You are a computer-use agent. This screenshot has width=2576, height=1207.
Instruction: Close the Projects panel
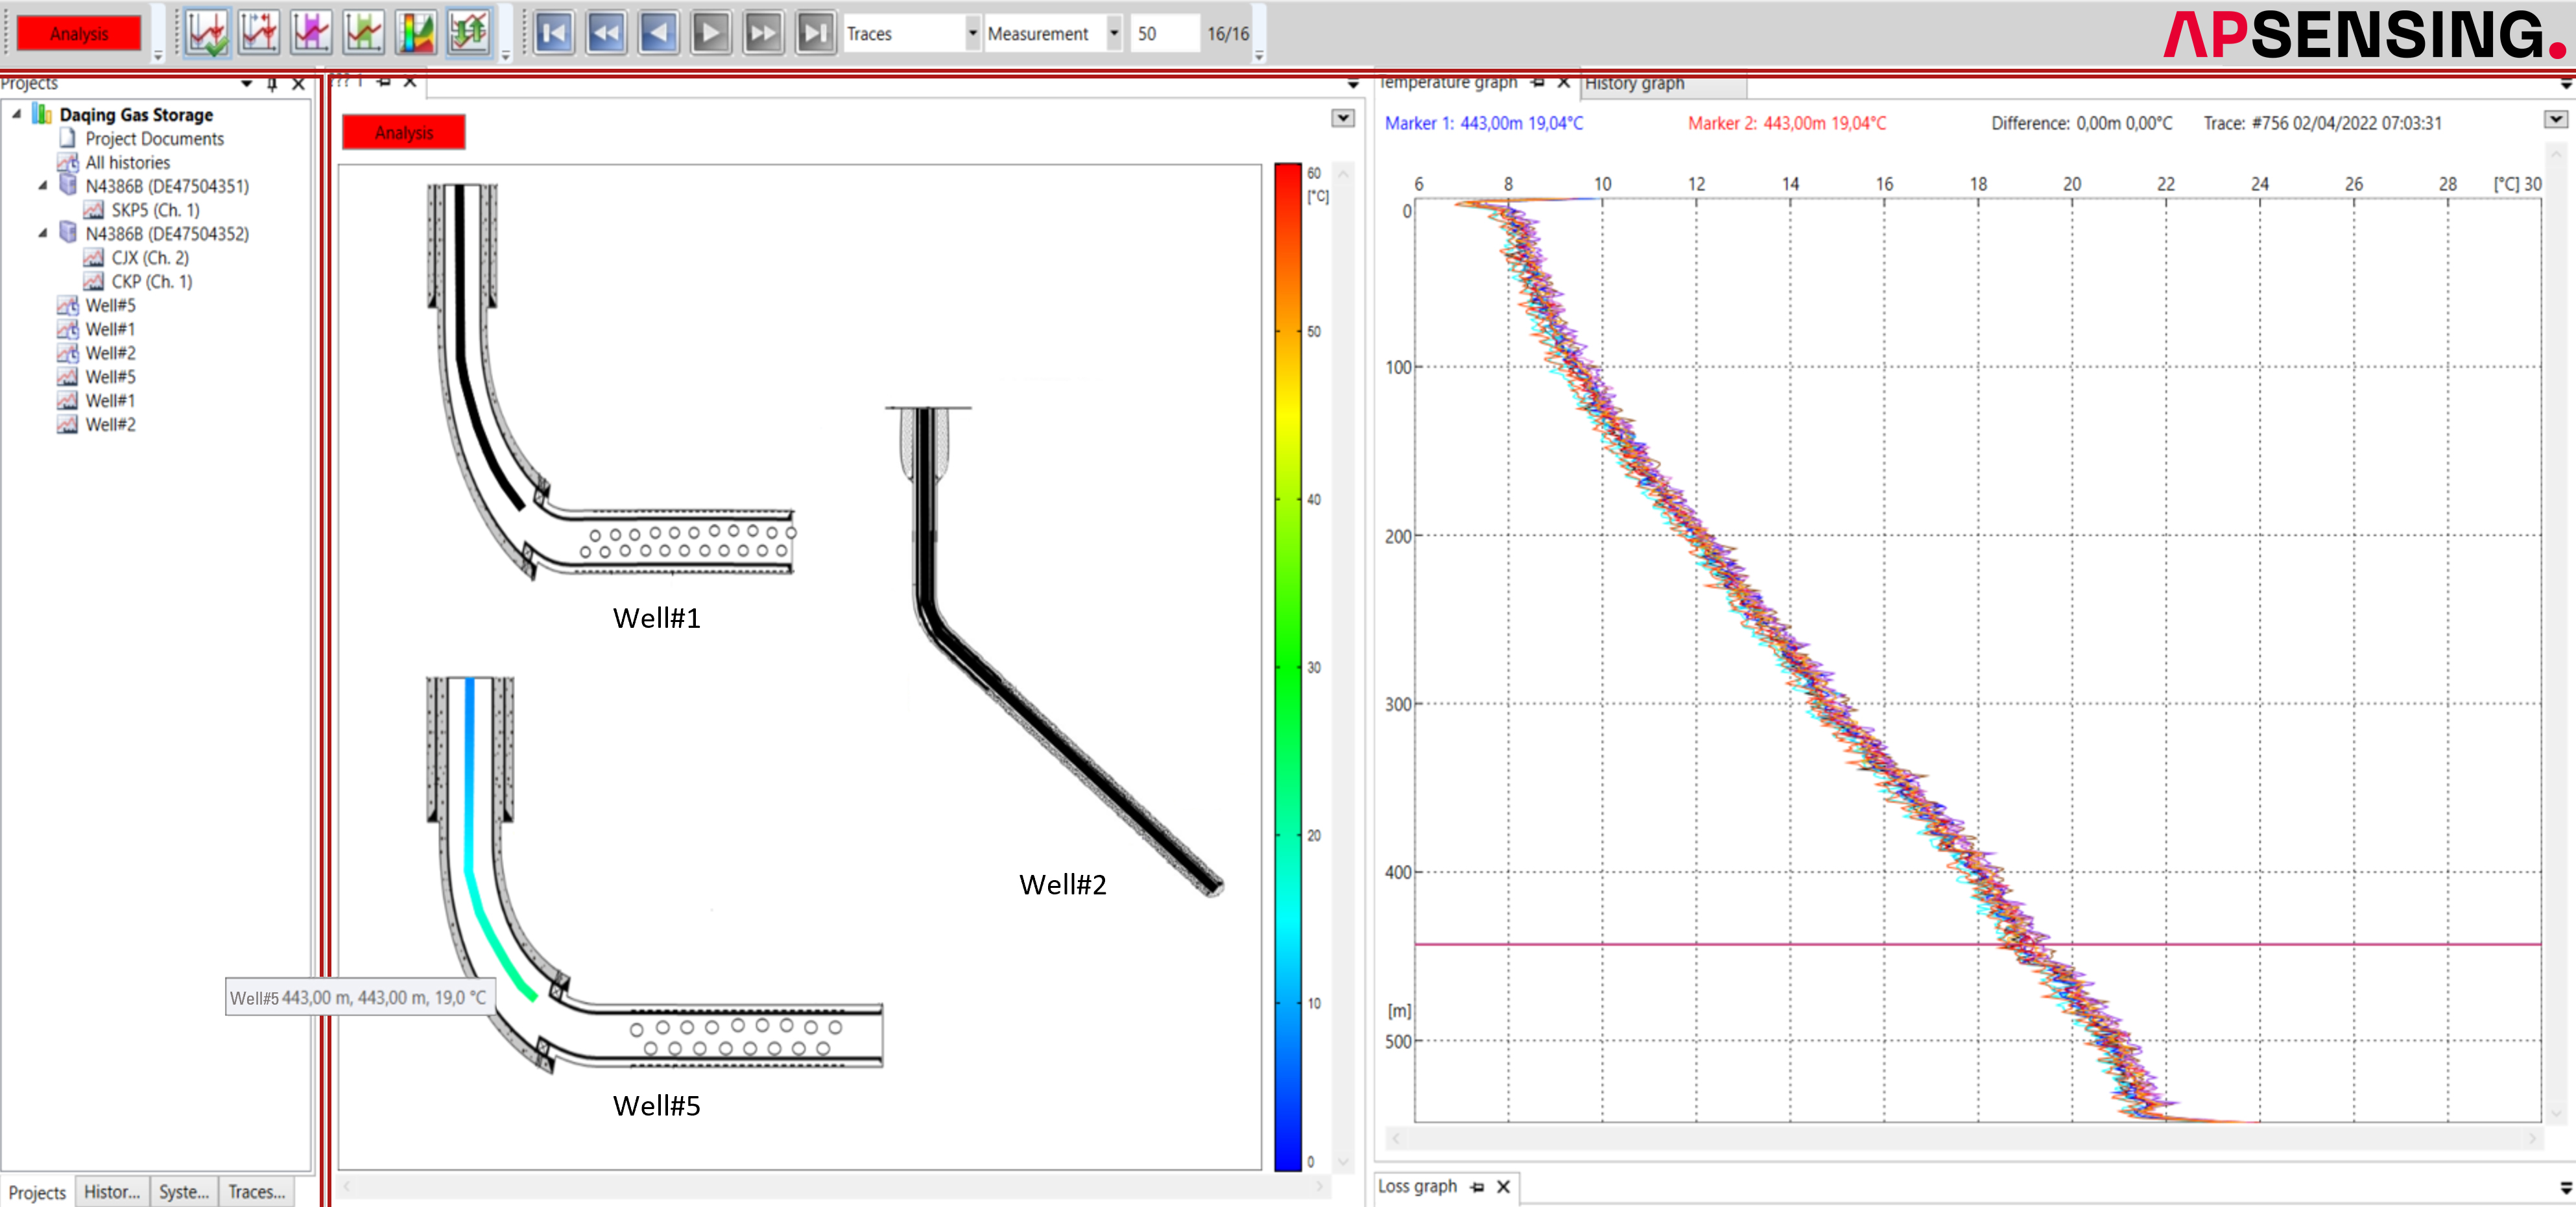click(x=298, y=84)
